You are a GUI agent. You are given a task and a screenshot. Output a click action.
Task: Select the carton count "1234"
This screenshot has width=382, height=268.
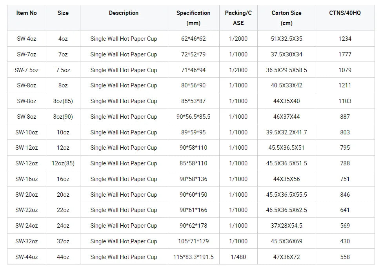click(345, 39)
